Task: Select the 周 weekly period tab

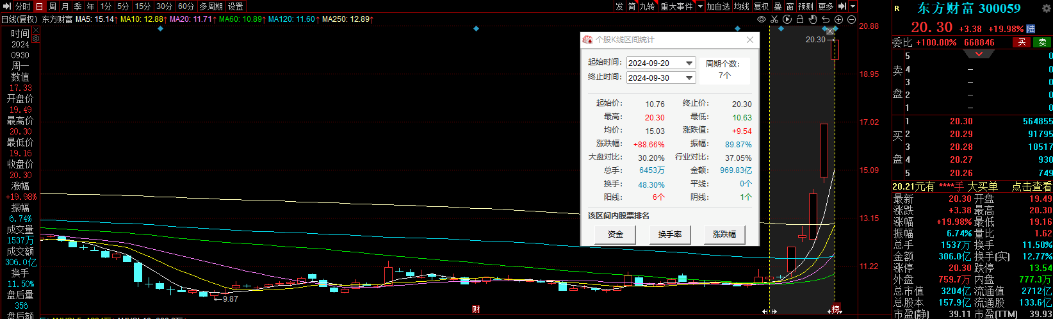Action: point(53,6)
